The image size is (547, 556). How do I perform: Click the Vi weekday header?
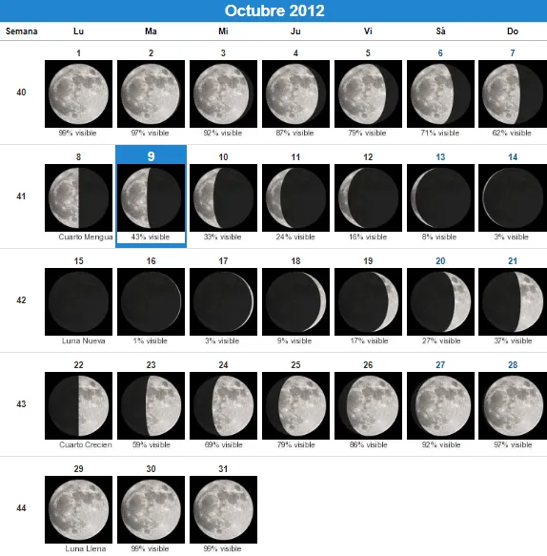click(x=368, y=31)
